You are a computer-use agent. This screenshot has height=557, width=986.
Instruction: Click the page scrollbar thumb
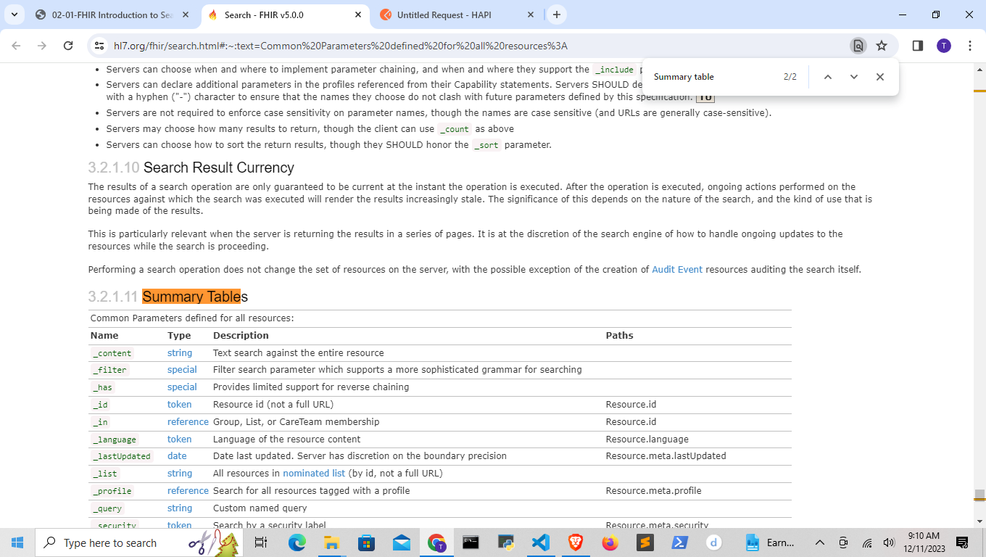pyautogui.click(x=979, y=495)
